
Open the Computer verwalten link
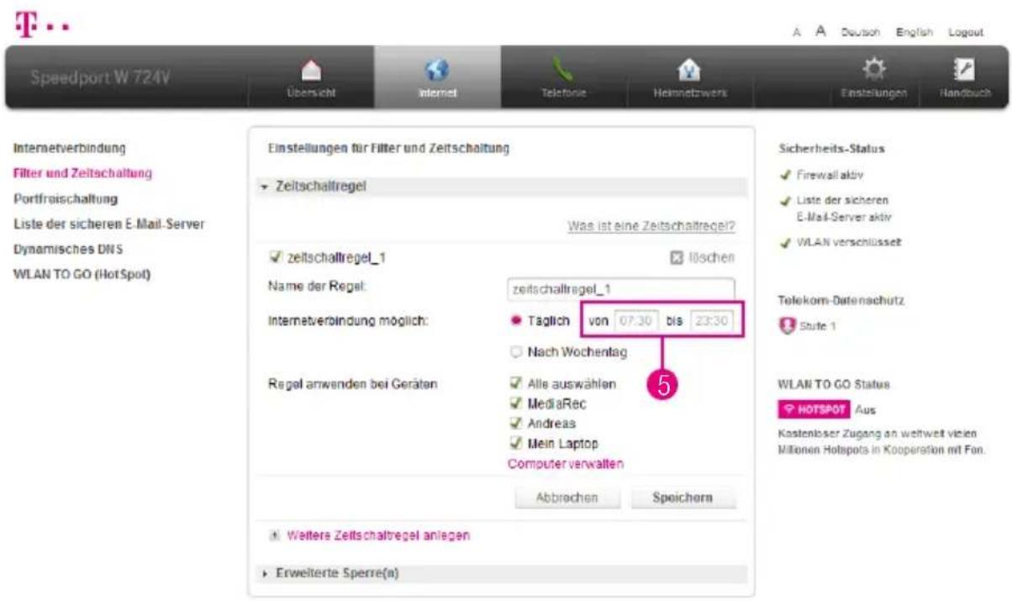click(564, 463)
